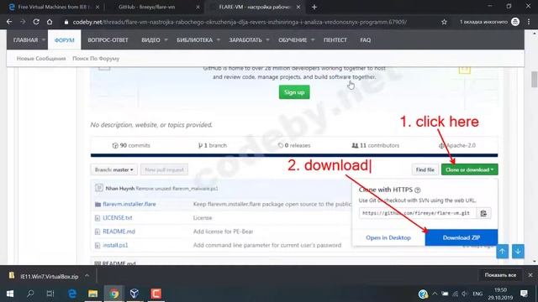Screen dimensions: 538x302
Task: Click the Новые Сообщения link
Action: coord(41,59)
